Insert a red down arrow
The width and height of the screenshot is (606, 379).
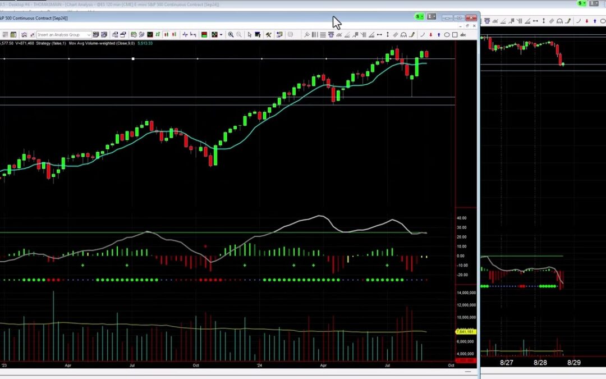coord(430,35)
